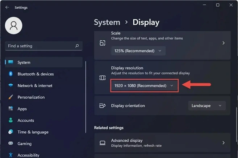Click the back arrow in Settings
This screenshot has width=238, height=158.
click(7, 7)
